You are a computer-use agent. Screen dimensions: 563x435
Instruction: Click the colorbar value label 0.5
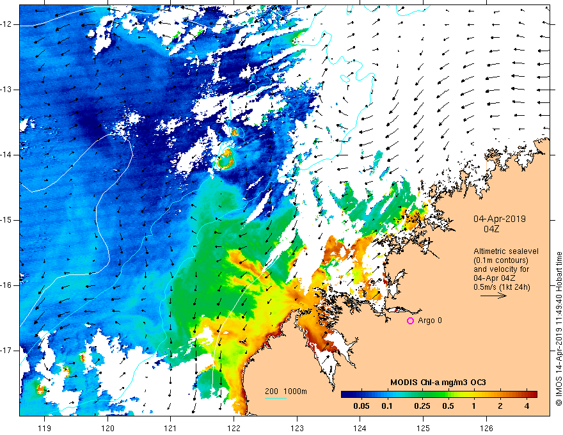tap(448, 406)
